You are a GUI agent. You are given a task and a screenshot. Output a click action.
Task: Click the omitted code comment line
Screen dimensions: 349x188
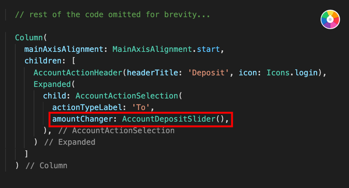[x=112, y=15]
